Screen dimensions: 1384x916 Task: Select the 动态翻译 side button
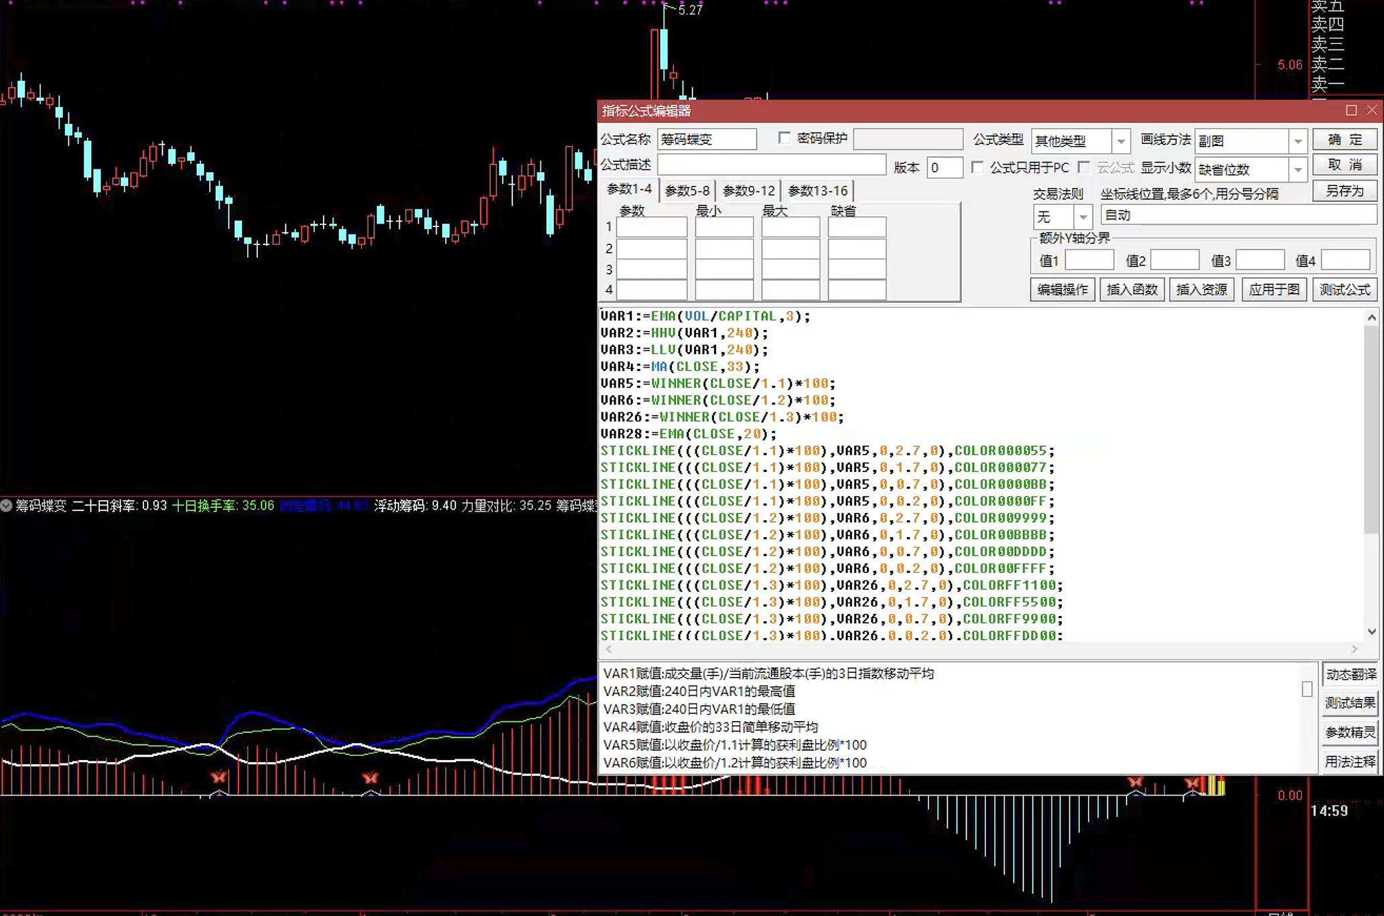coord(1350,674)
